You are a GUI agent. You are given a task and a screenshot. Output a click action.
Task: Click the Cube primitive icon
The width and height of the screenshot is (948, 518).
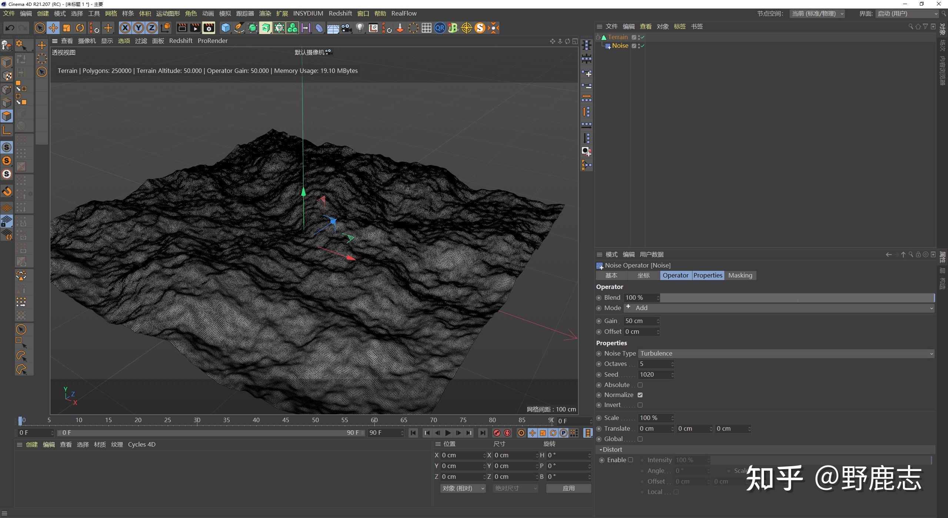click(x=226, y=28)
